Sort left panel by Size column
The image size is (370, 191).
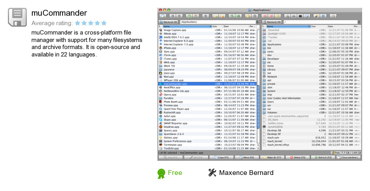tap(217, 27)
